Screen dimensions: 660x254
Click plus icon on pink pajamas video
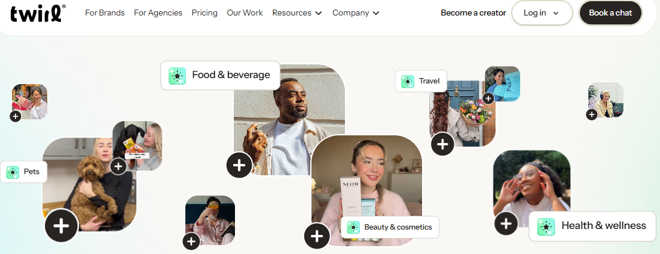[191, 241]
